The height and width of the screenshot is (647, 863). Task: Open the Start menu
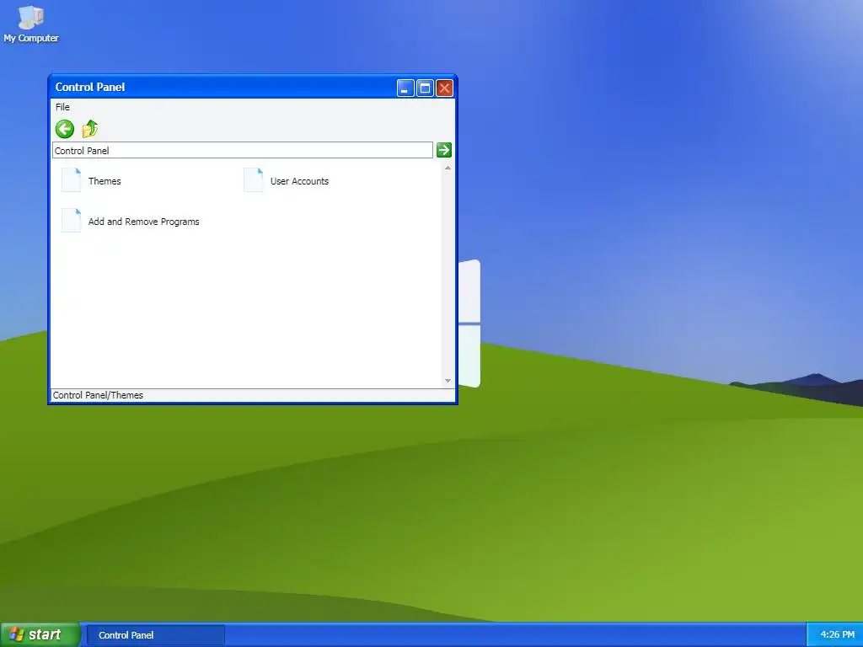tap(40, 634)
